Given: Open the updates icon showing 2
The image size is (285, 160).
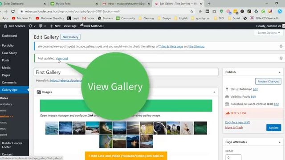Looking at the screenshot, I should pyautogui.click(x=32, y=26).
